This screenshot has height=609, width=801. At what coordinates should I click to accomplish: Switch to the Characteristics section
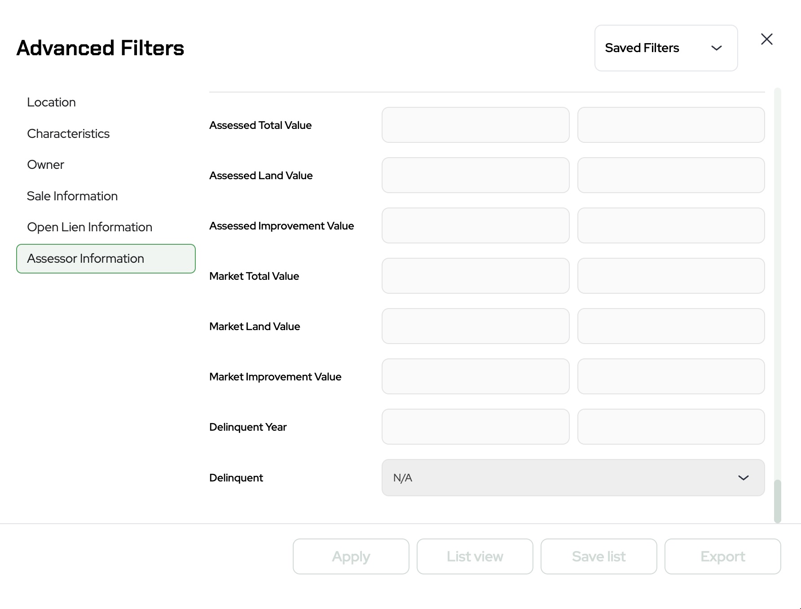[68, 134]
